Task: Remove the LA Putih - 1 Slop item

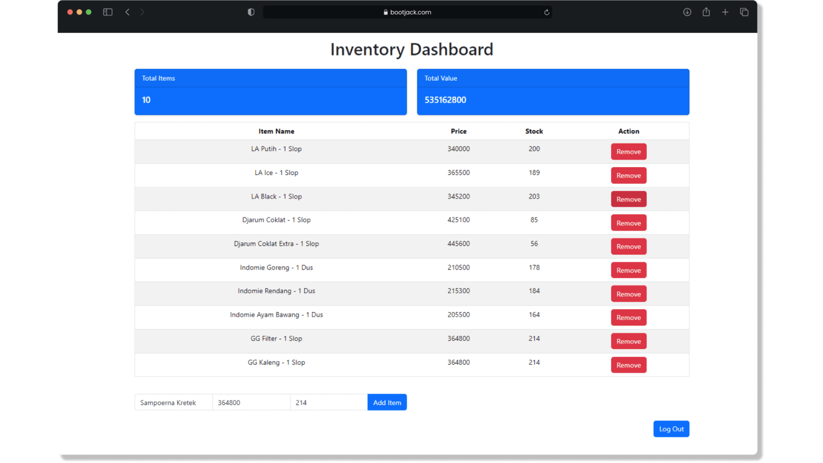Action: coord(628,152)
